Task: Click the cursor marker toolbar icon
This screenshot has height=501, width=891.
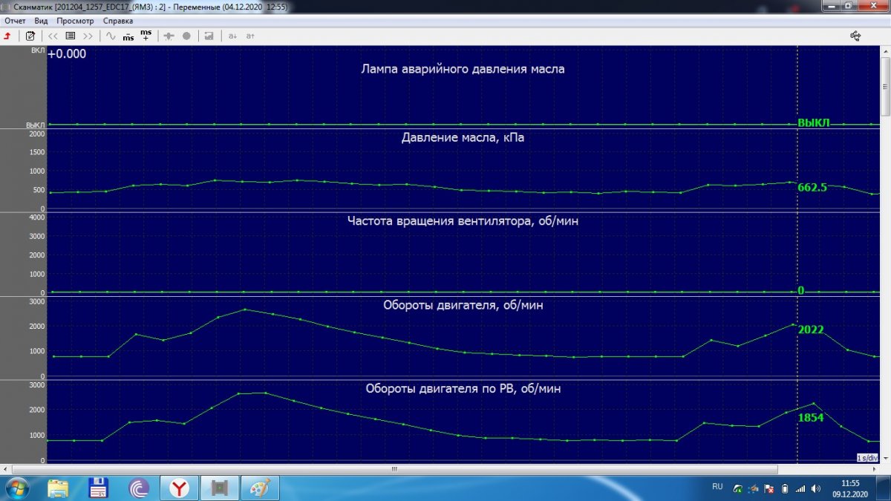Action: pos(169,36)
